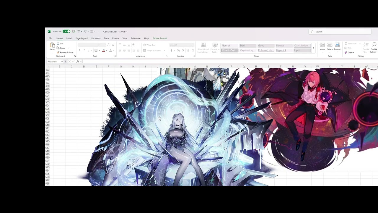Toggle Bold formatting
This screenshot has height=213, width=378.
pyautogui.click(x=79, y=50)
